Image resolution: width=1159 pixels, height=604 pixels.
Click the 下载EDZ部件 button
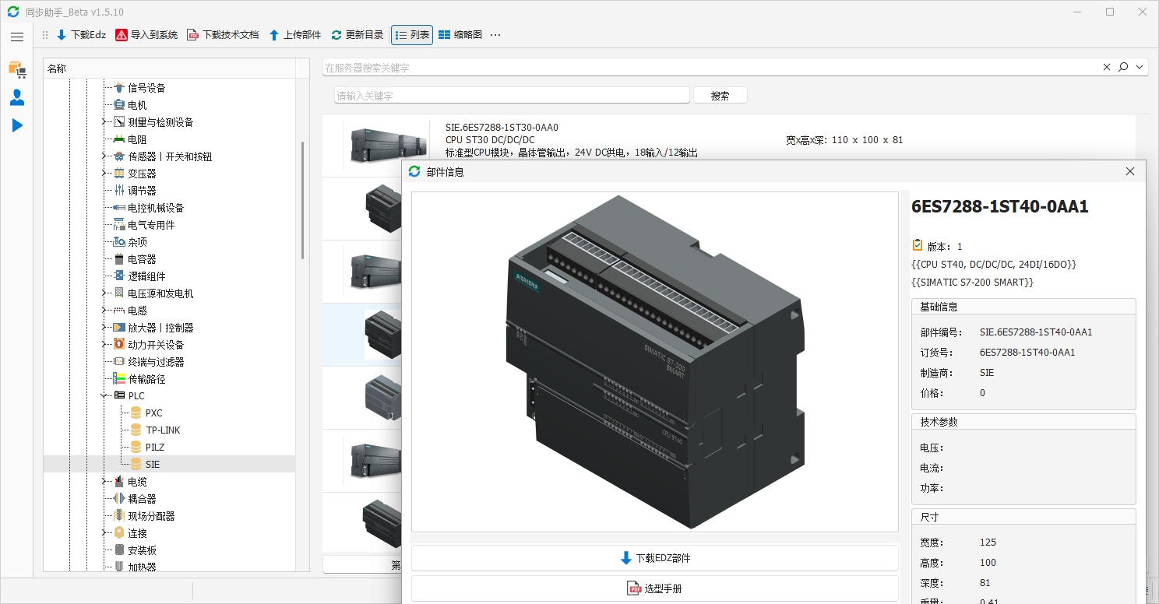click(x=654, y=558)
